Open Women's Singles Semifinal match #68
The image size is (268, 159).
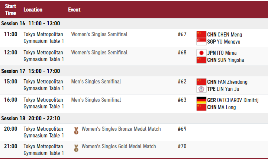tap(99, 53)
